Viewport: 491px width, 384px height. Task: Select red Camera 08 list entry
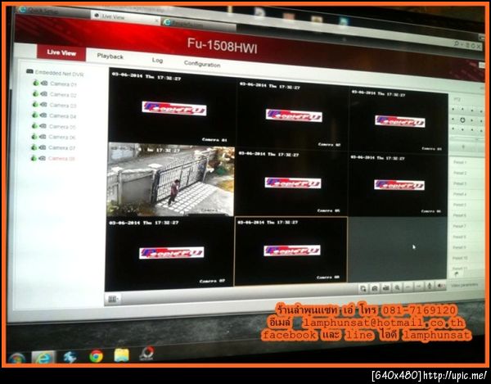click(61, 158)
